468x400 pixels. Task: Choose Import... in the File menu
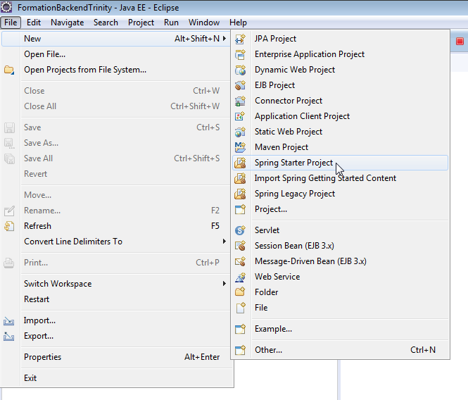pos(116,320)
